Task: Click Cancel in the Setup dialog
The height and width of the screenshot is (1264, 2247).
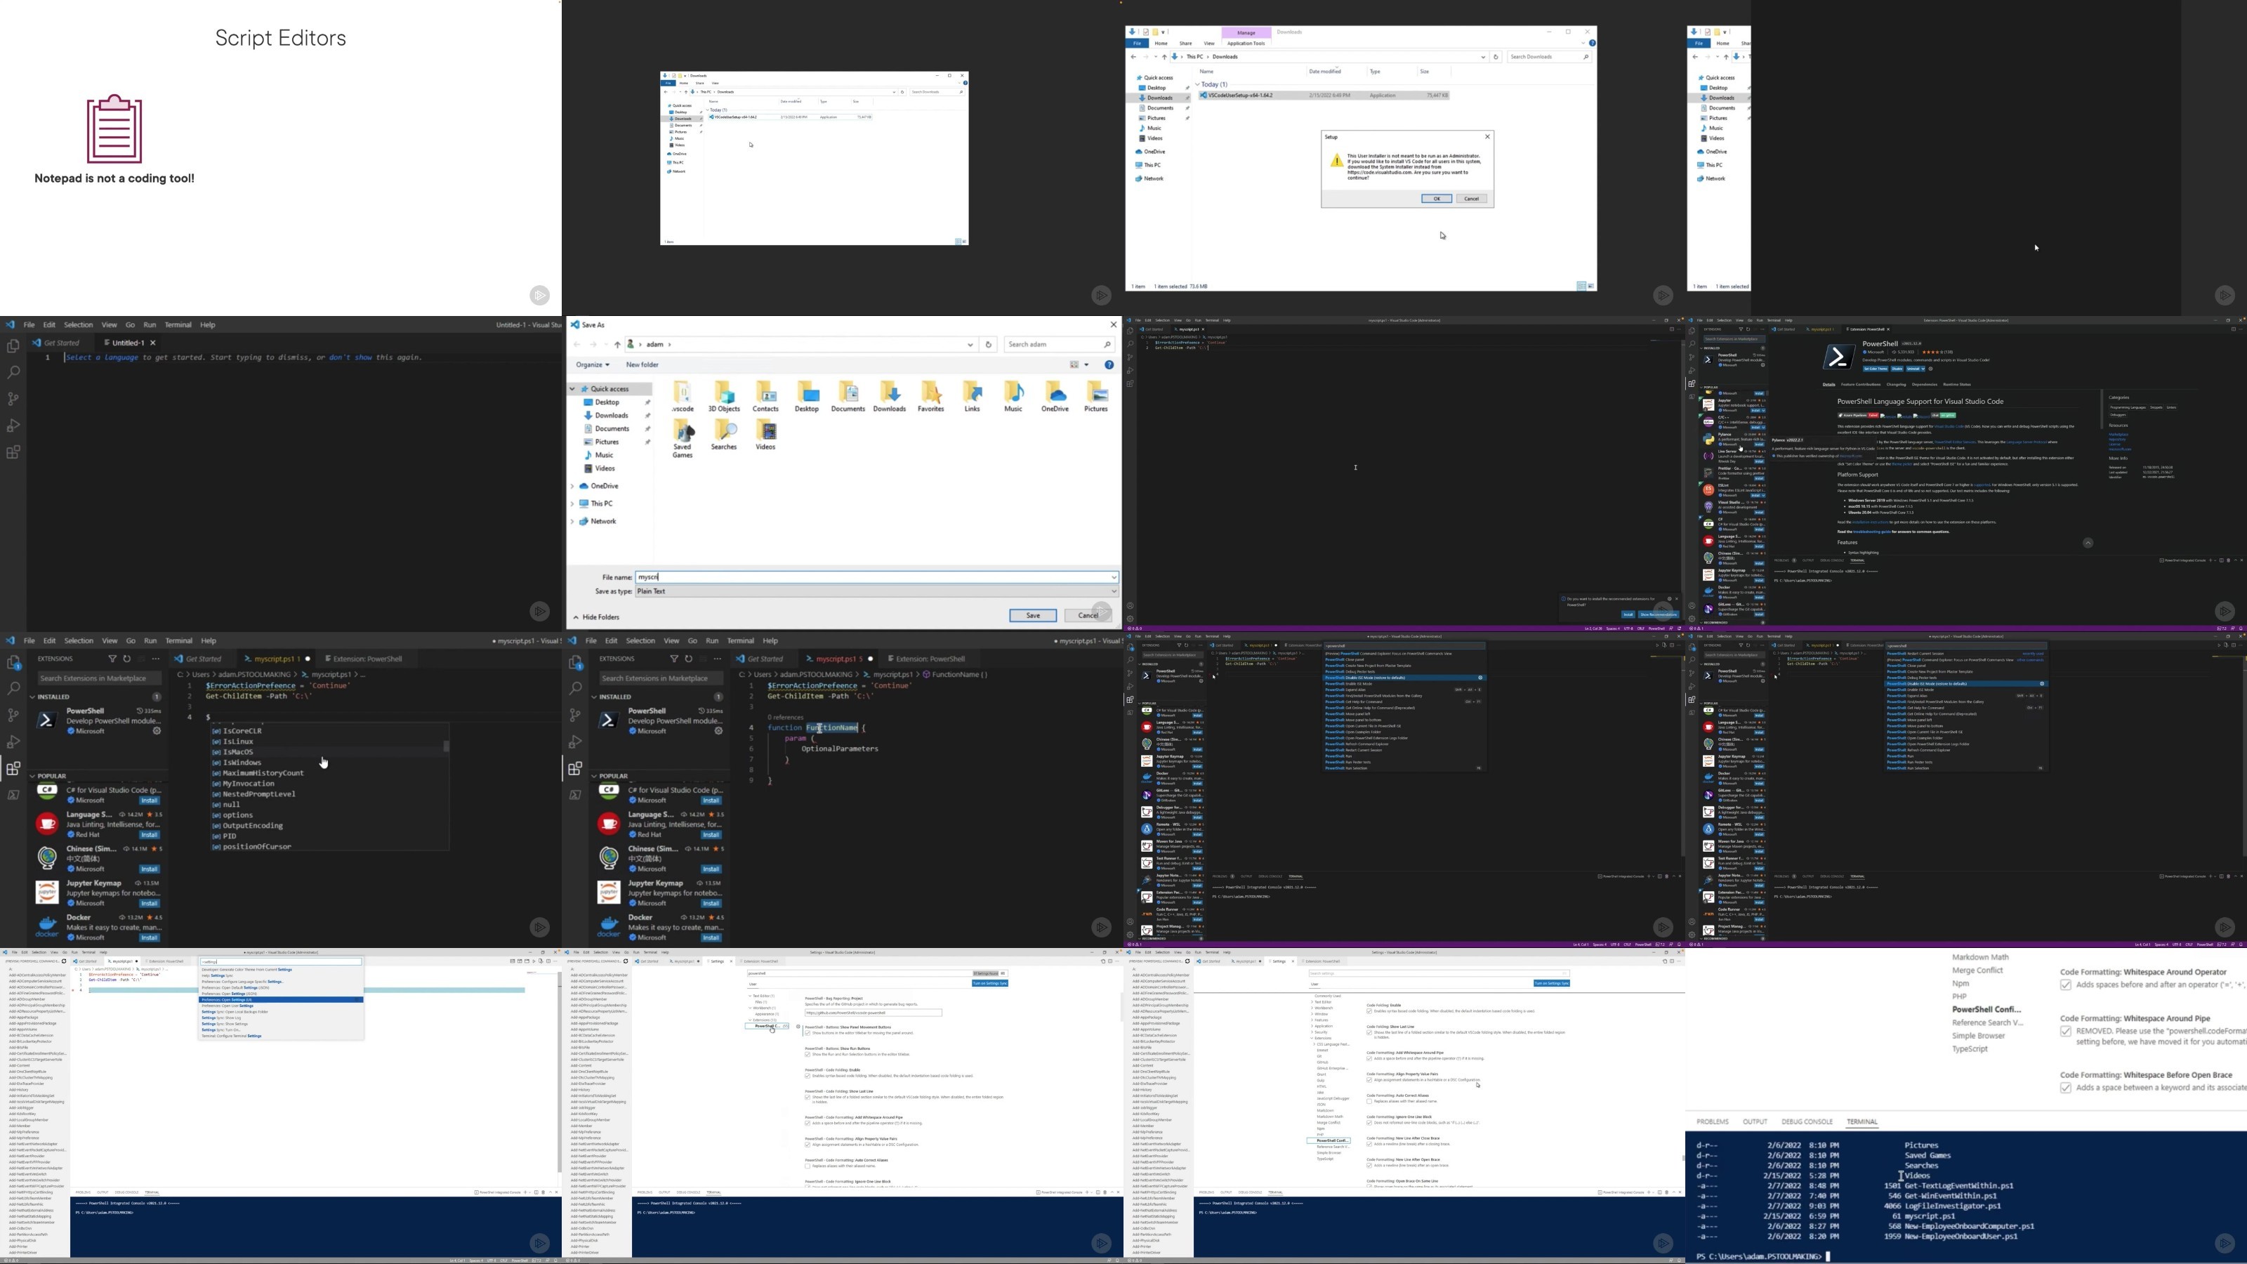Action: [1472, 198]
